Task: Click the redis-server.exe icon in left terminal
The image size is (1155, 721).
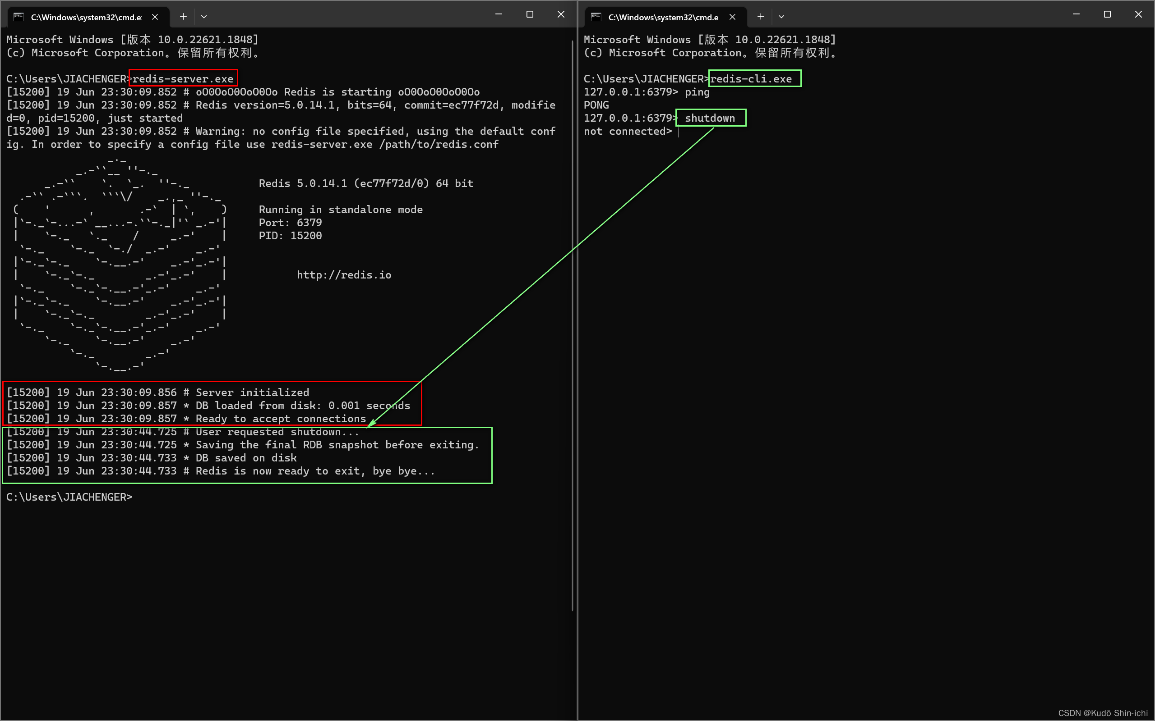Action: click(184, 79)
